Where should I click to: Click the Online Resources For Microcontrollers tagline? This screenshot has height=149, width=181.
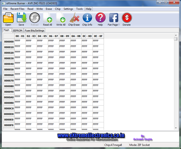point(92,139)
